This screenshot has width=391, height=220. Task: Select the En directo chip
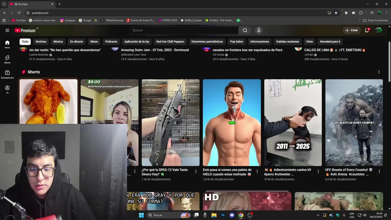[76, 42]
